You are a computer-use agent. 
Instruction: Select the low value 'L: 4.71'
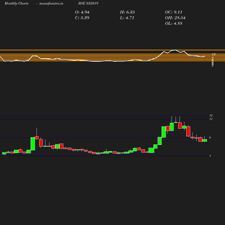[127, 18]
